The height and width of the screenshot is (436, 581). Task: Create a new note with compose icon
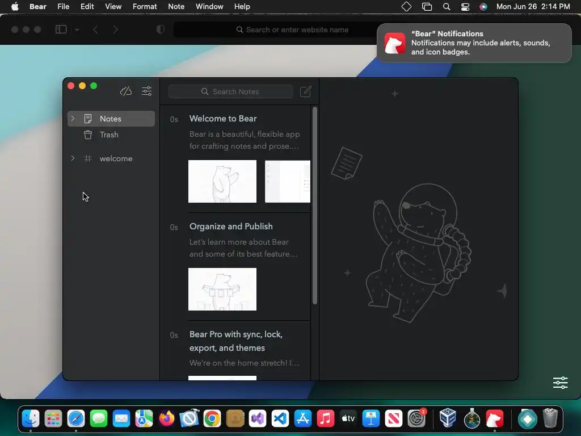[x=306, y=91]
